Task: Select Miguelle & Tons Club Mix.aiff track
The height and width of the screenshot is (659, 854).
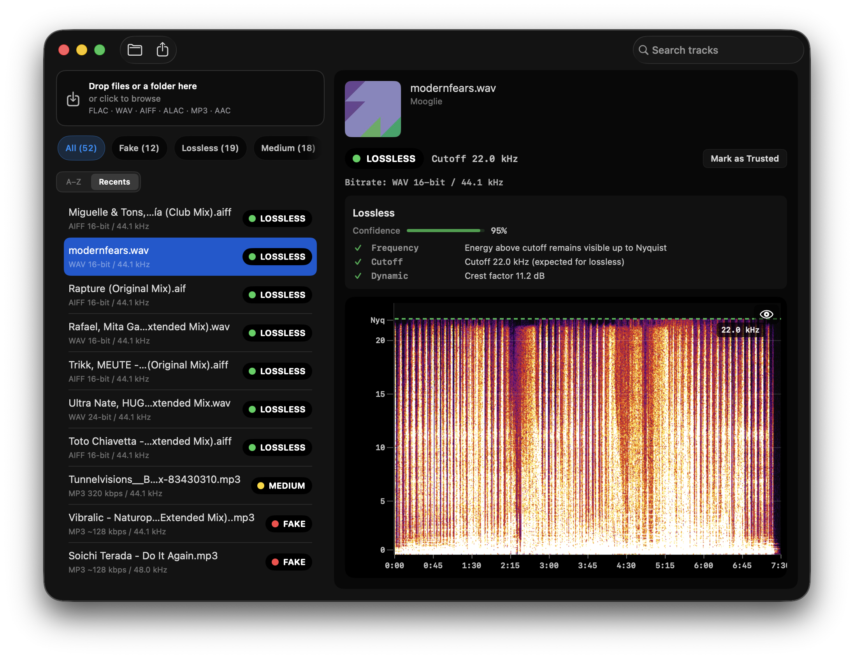Action: [x=190, y=218]
